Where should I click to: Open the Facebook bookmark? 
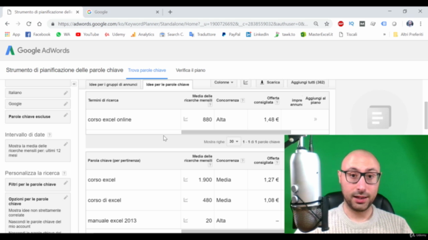click(38, 35)
